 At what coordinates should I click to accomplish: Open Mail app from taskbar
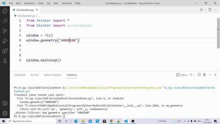coord(90,121)
